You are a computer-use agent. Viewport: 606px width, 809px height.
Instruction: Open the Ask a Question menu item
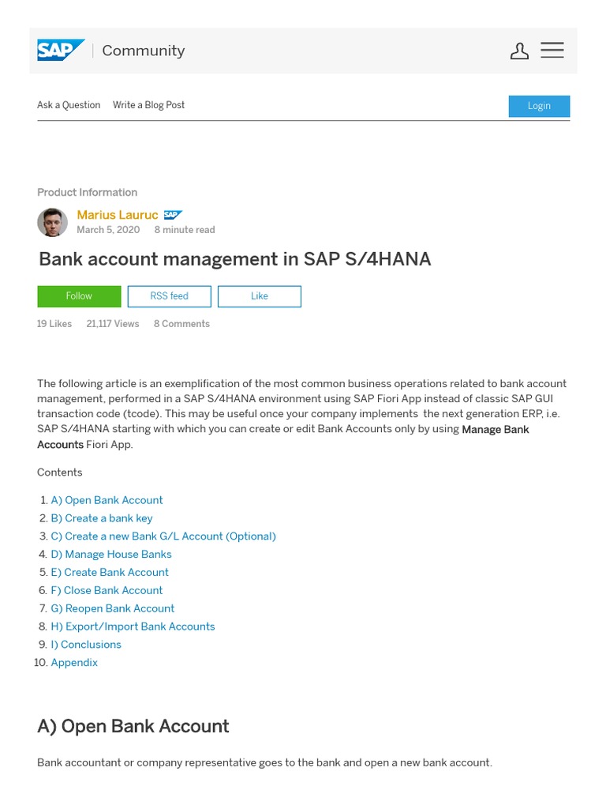click(69, 105)
